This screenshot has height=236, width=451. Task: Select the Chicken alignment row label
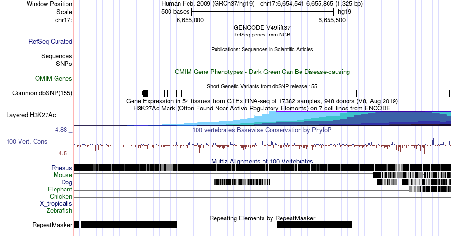click(61, 196)
